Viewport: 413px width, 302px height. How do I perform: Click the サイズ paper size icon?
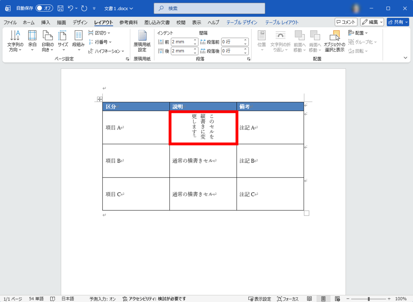point(63,41)
